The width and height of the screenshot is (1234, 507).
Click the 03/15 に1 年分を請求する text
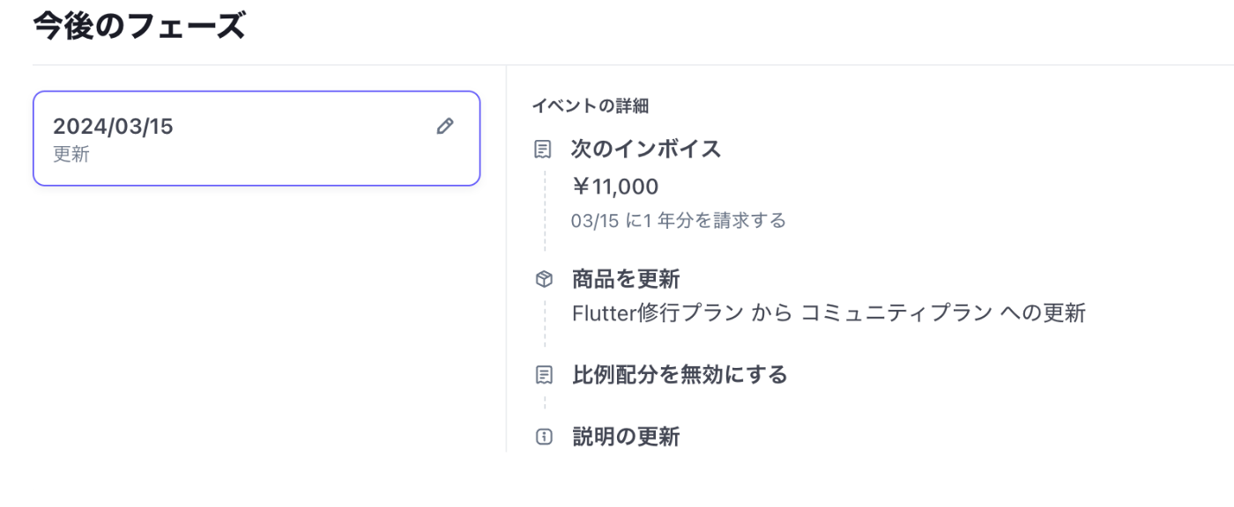[x=678, y=220]
